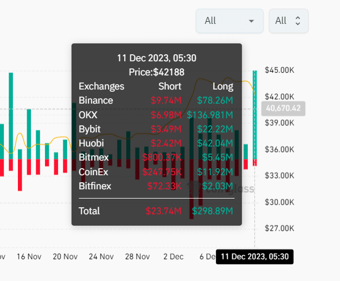Click Bybit long value $22.22M

pyautogui.click(x=215, y=129)
